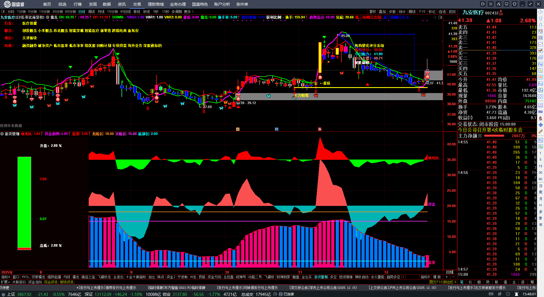Open the settings sliders icon

coord(491,4)
